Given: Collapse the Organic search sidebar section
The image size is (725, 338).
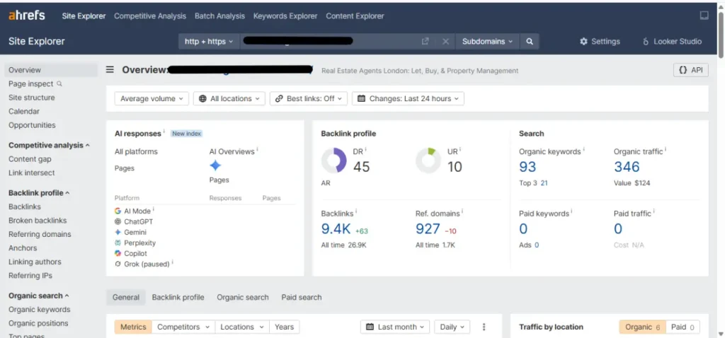Looking at the screenshot, I should click(38, 296).
